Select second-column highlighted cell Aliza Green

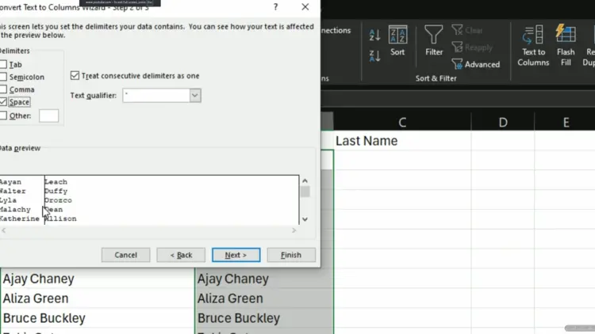coord(264,298)
